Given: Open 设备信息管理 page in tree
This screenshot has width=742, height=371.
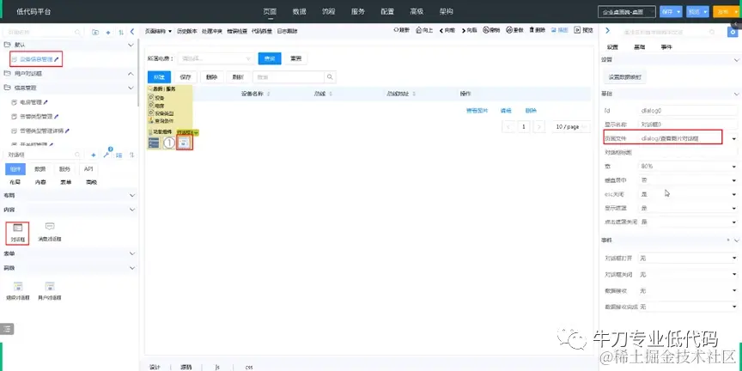Looking at the screenshot, I should click(36, 59).
